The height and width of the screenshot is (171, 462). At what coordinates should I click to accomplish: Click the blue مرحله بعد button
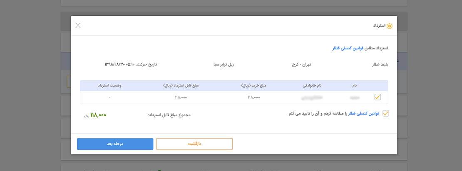tap(115, 144)
